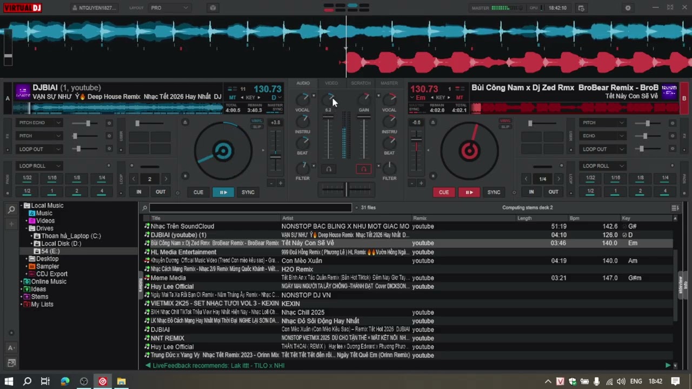This screenshot has width=692, height=389.
Task: Open PITCH ECHO effect dropdown on deck A
Action: point(40,123)
